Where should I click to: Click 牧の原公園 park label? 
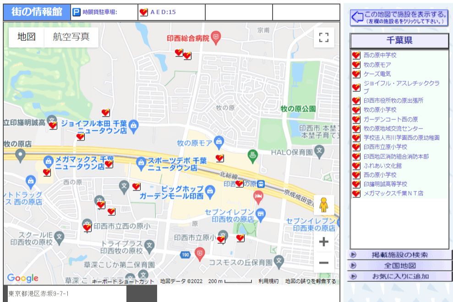pos(298,109)
